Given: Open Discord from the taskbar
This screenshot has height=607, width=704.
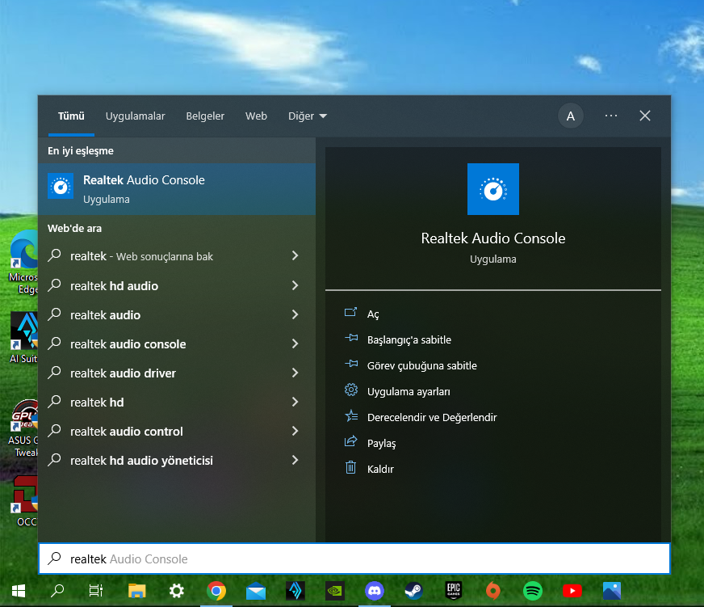Looking at the screenshot, I should tap(375, 591).
